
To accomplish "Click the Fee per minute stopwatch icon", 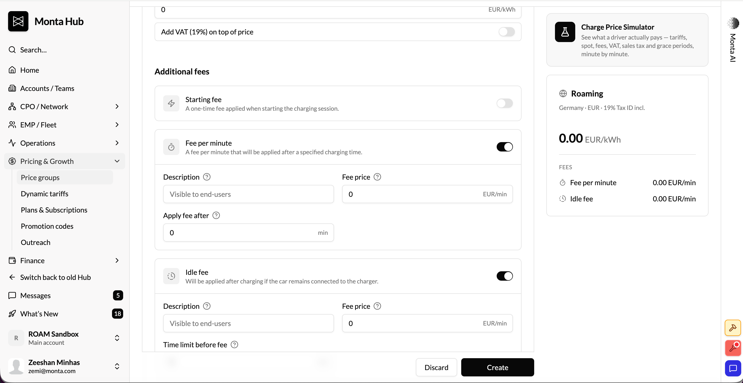I will click(x=171, y=147).
